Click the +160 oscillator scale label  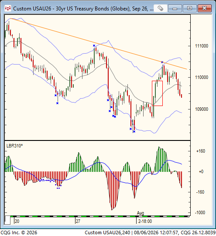tap(201, 151)
